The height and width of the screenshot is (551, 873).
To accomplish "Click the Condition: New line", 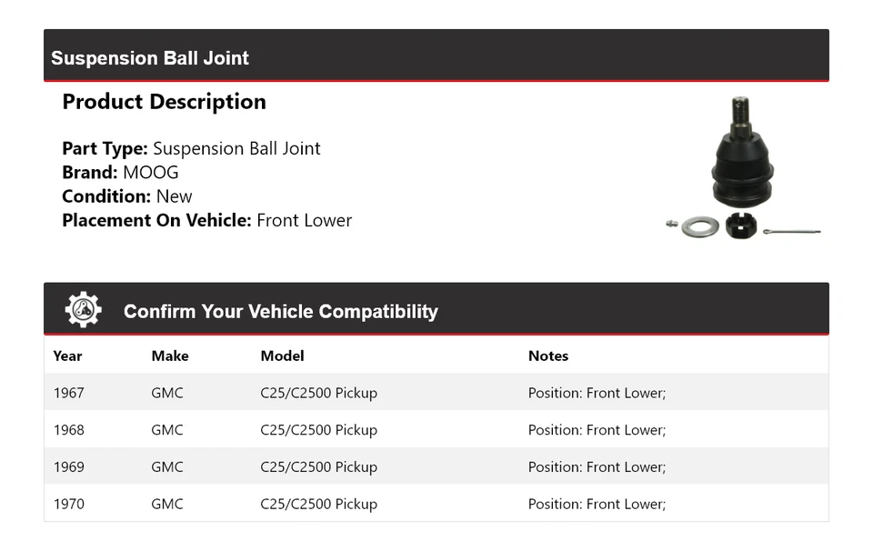I will tap(127, 196).
